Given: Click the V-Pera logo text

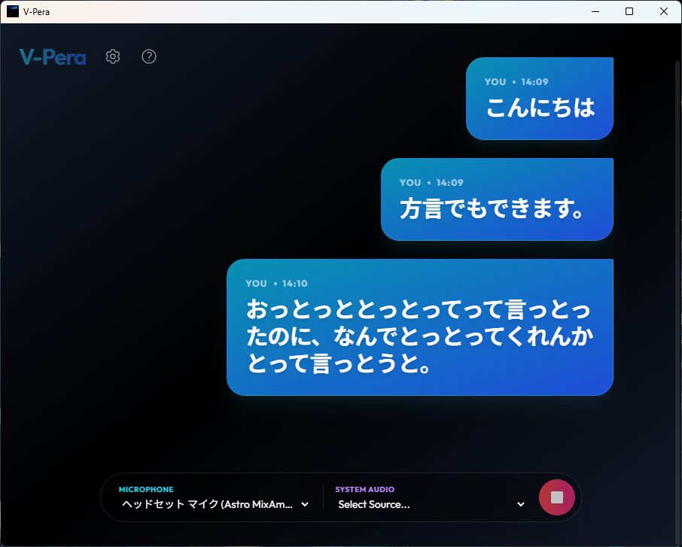Looking at the screenshot, I should coord(53,57).
